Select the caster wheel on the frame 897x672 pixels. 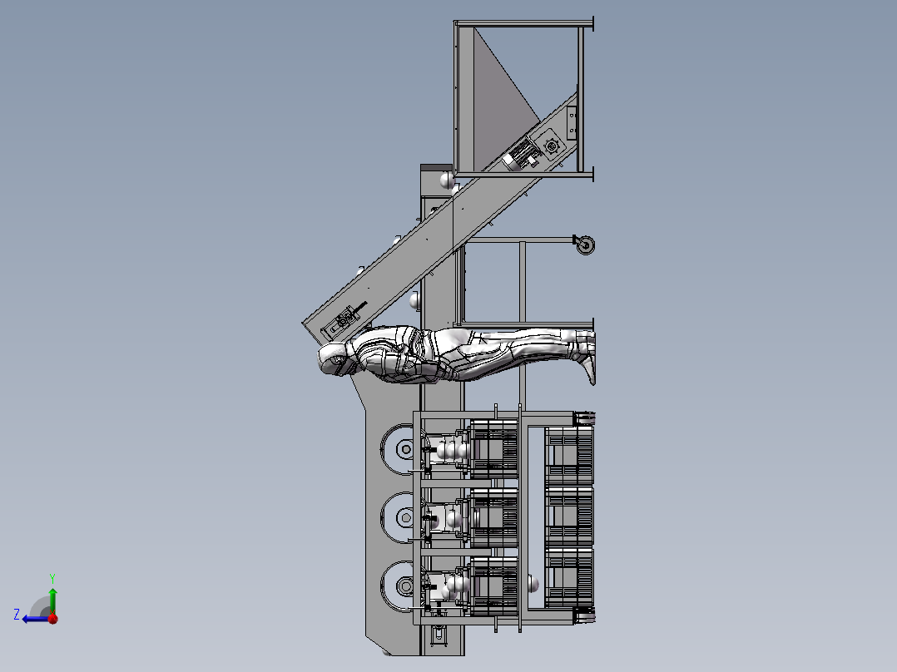click(x=585, y=245)
